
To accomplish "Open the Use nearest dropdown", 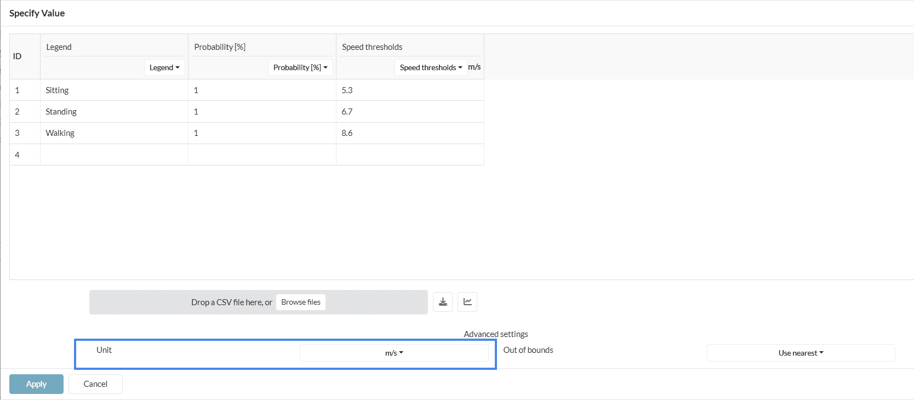I will tap(801, 353).
